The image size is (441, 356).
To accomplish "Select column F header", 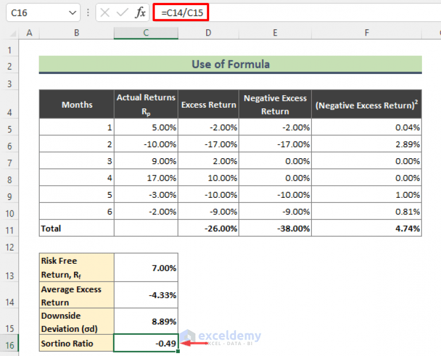I will [x=367, y=33].
